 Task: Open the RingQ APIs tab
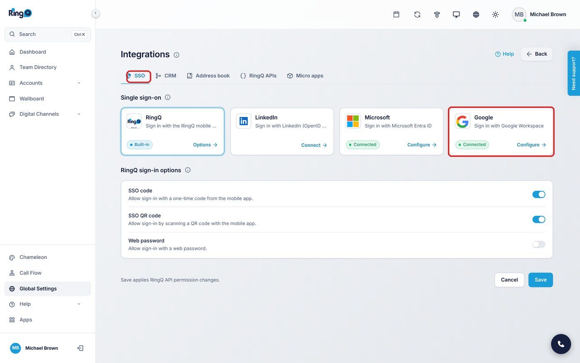[x=259, y=76]
